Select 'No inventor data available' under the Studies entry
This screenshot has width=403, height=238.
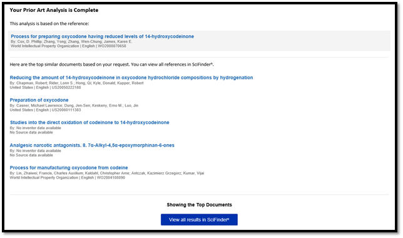coord(39,128)
